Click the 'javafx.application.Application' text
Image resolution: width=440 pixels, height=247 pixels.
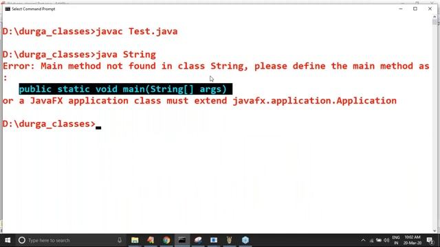(315, 101)
